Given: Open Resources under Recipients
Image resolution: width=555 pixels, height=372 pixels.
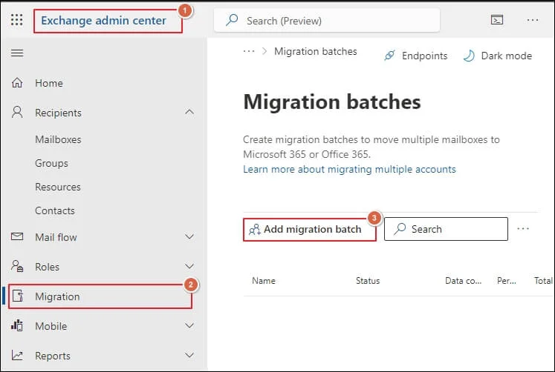Looking at the screenshot, I should tap(58, 187).
